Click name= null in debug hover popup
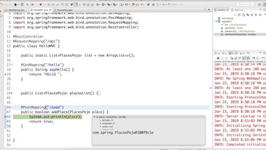266x150 pixels. (107, 127)
